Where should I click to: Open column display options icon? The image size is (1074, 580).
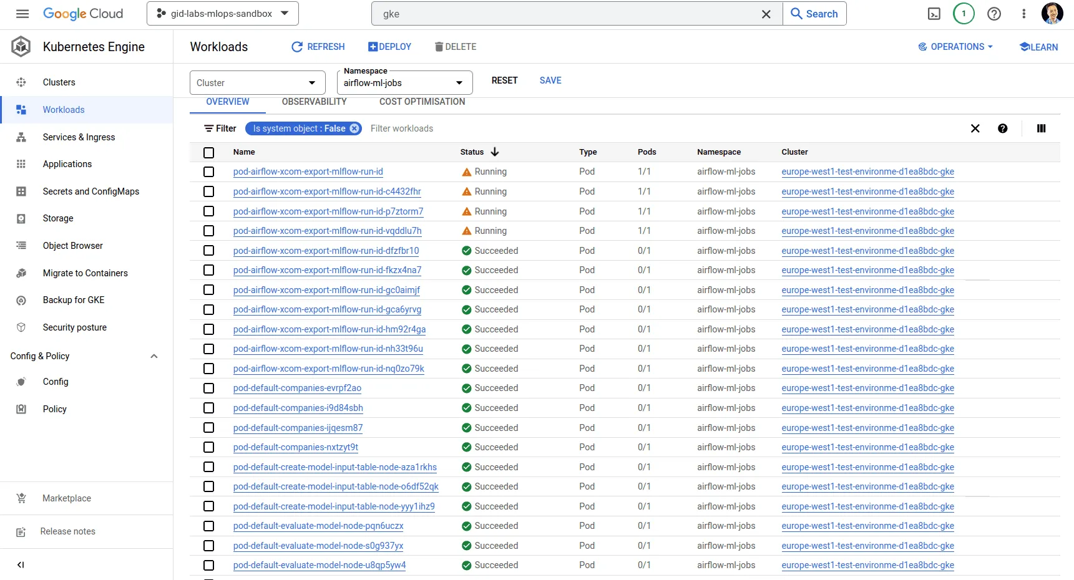coord(1041,128)
